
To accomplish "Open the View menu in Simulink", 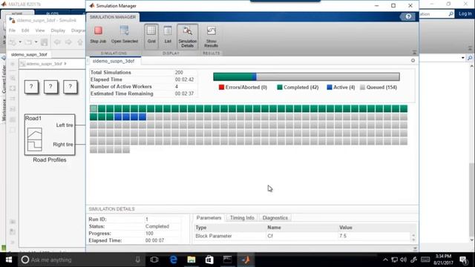I will (x=39, y=30).
